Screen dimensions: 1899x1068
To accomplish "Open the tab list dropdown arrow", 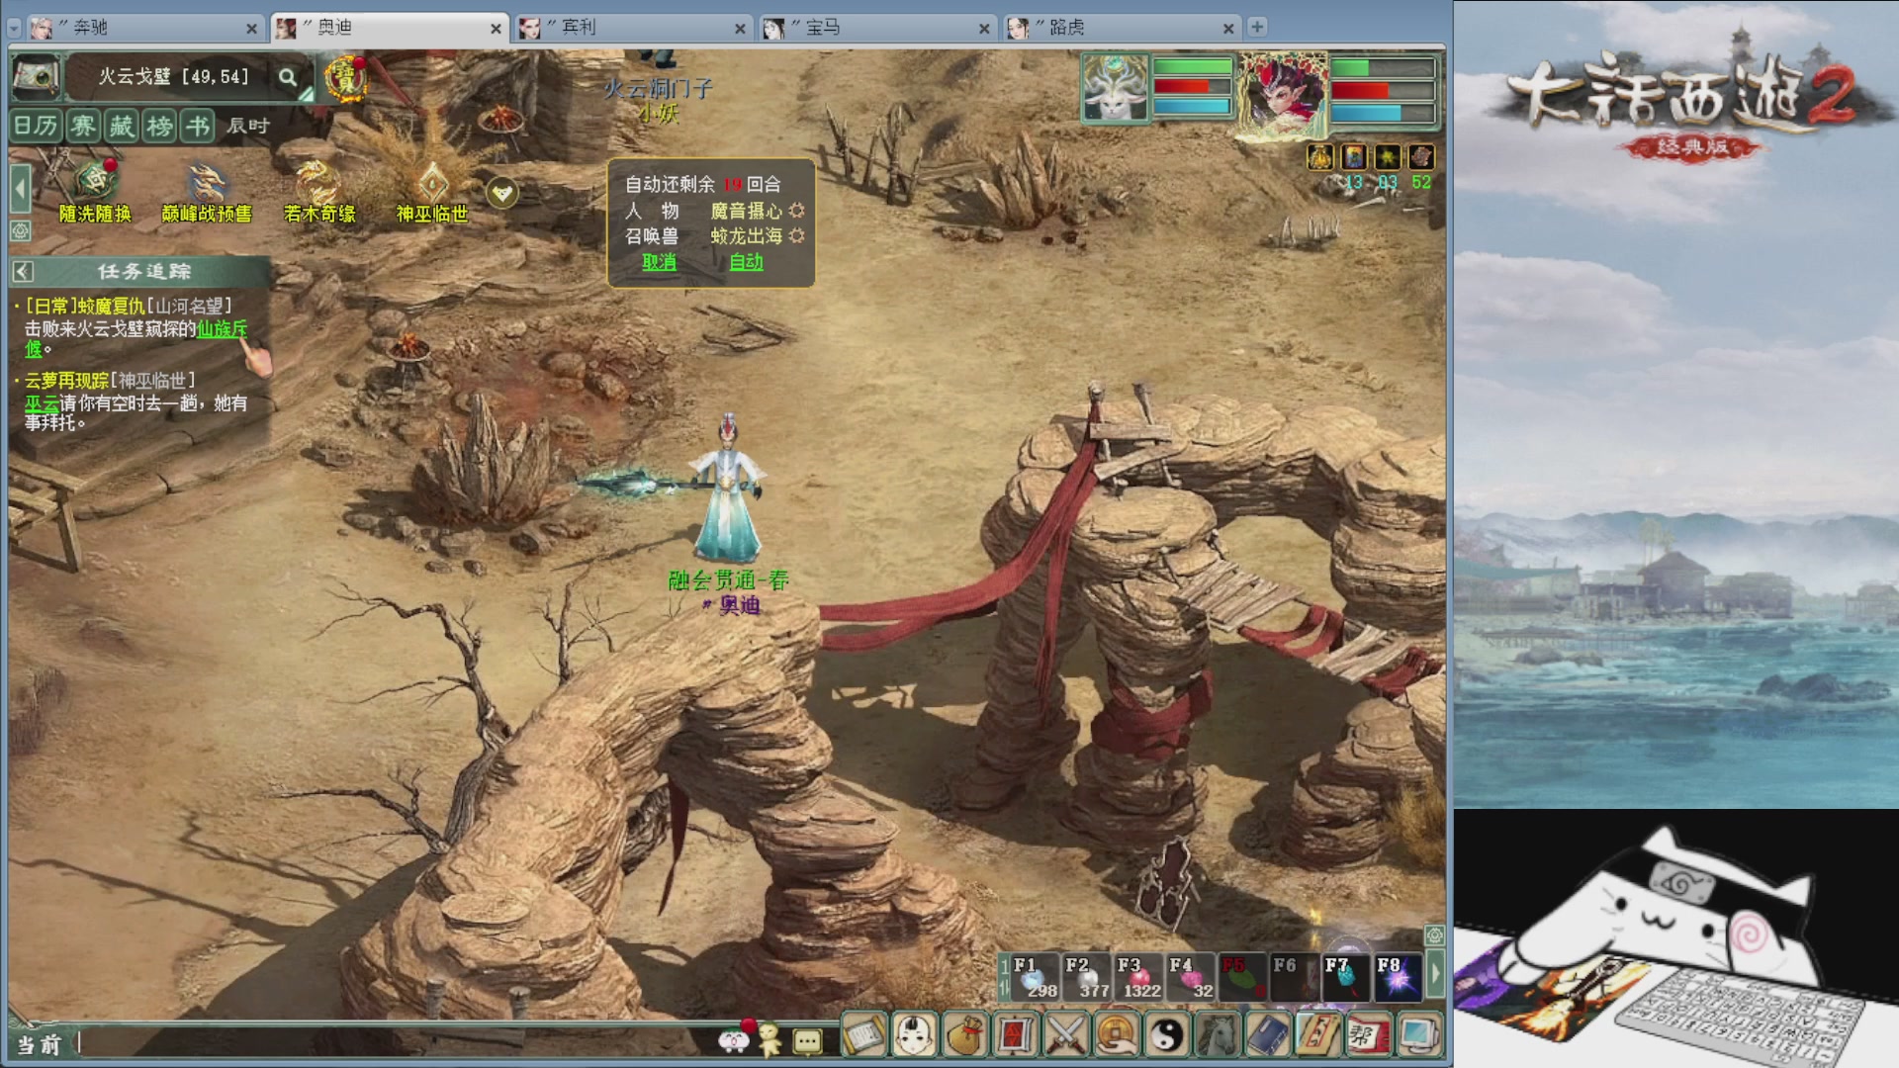I will pyautogui.click(x=14, y=28).
